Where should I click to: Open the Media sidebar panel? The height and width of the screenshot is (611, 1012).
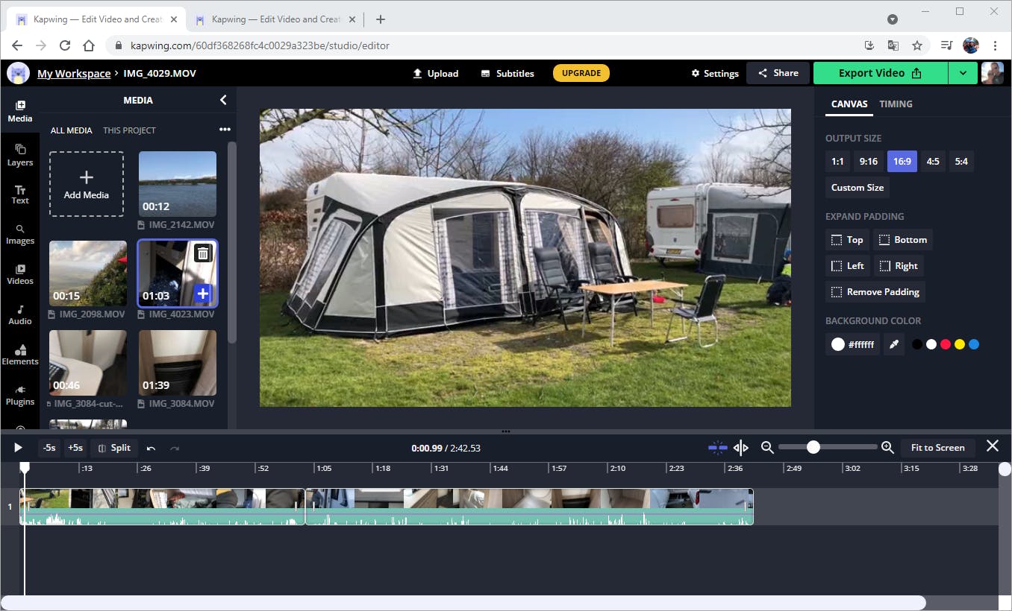tap(20, 111)
